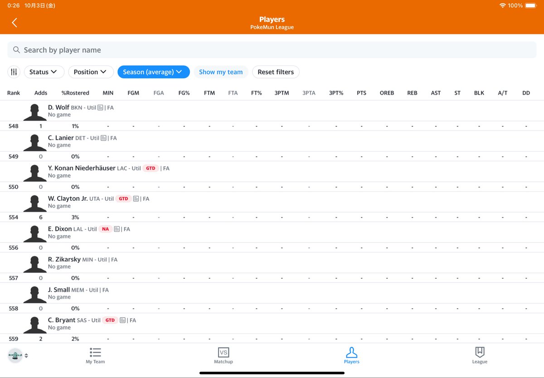
Task: Go back using the header arrow
Action: [x=15, y=23]
